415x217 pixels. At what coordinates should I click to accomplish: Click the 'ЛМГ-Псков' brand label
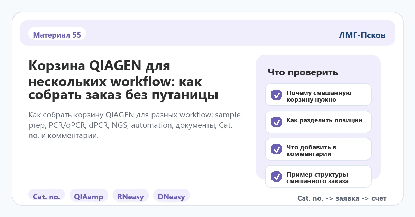(362, 35)
